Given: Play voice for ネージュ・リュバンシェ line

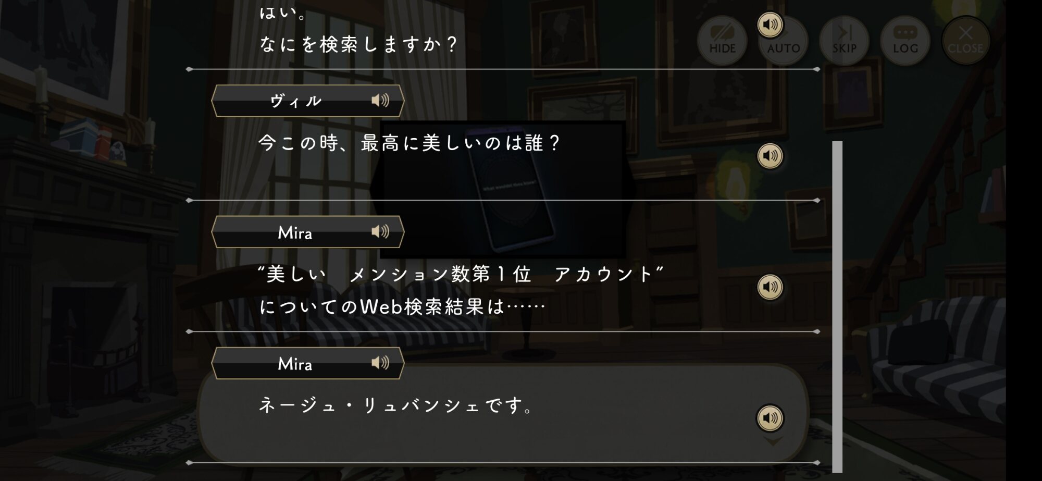Looking at the screenshot, I should coord(770,418).
